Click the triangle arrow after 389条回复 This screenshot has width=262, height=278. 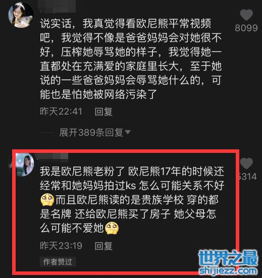(x=128, y=132)
